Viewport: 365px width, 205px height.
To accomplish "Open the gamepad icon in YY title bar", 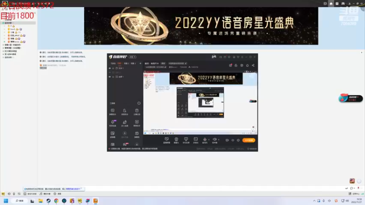I will coord(343,4).
